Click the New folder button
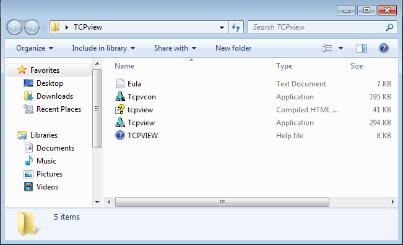Viewport: 403px width, 245px height. [233, 48]
